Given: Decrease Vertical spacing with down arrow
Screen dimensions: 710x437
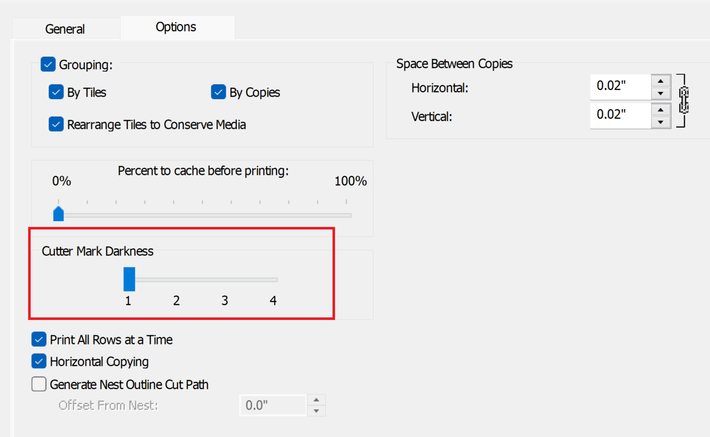Looking at the screenshot, I should 661,122.
